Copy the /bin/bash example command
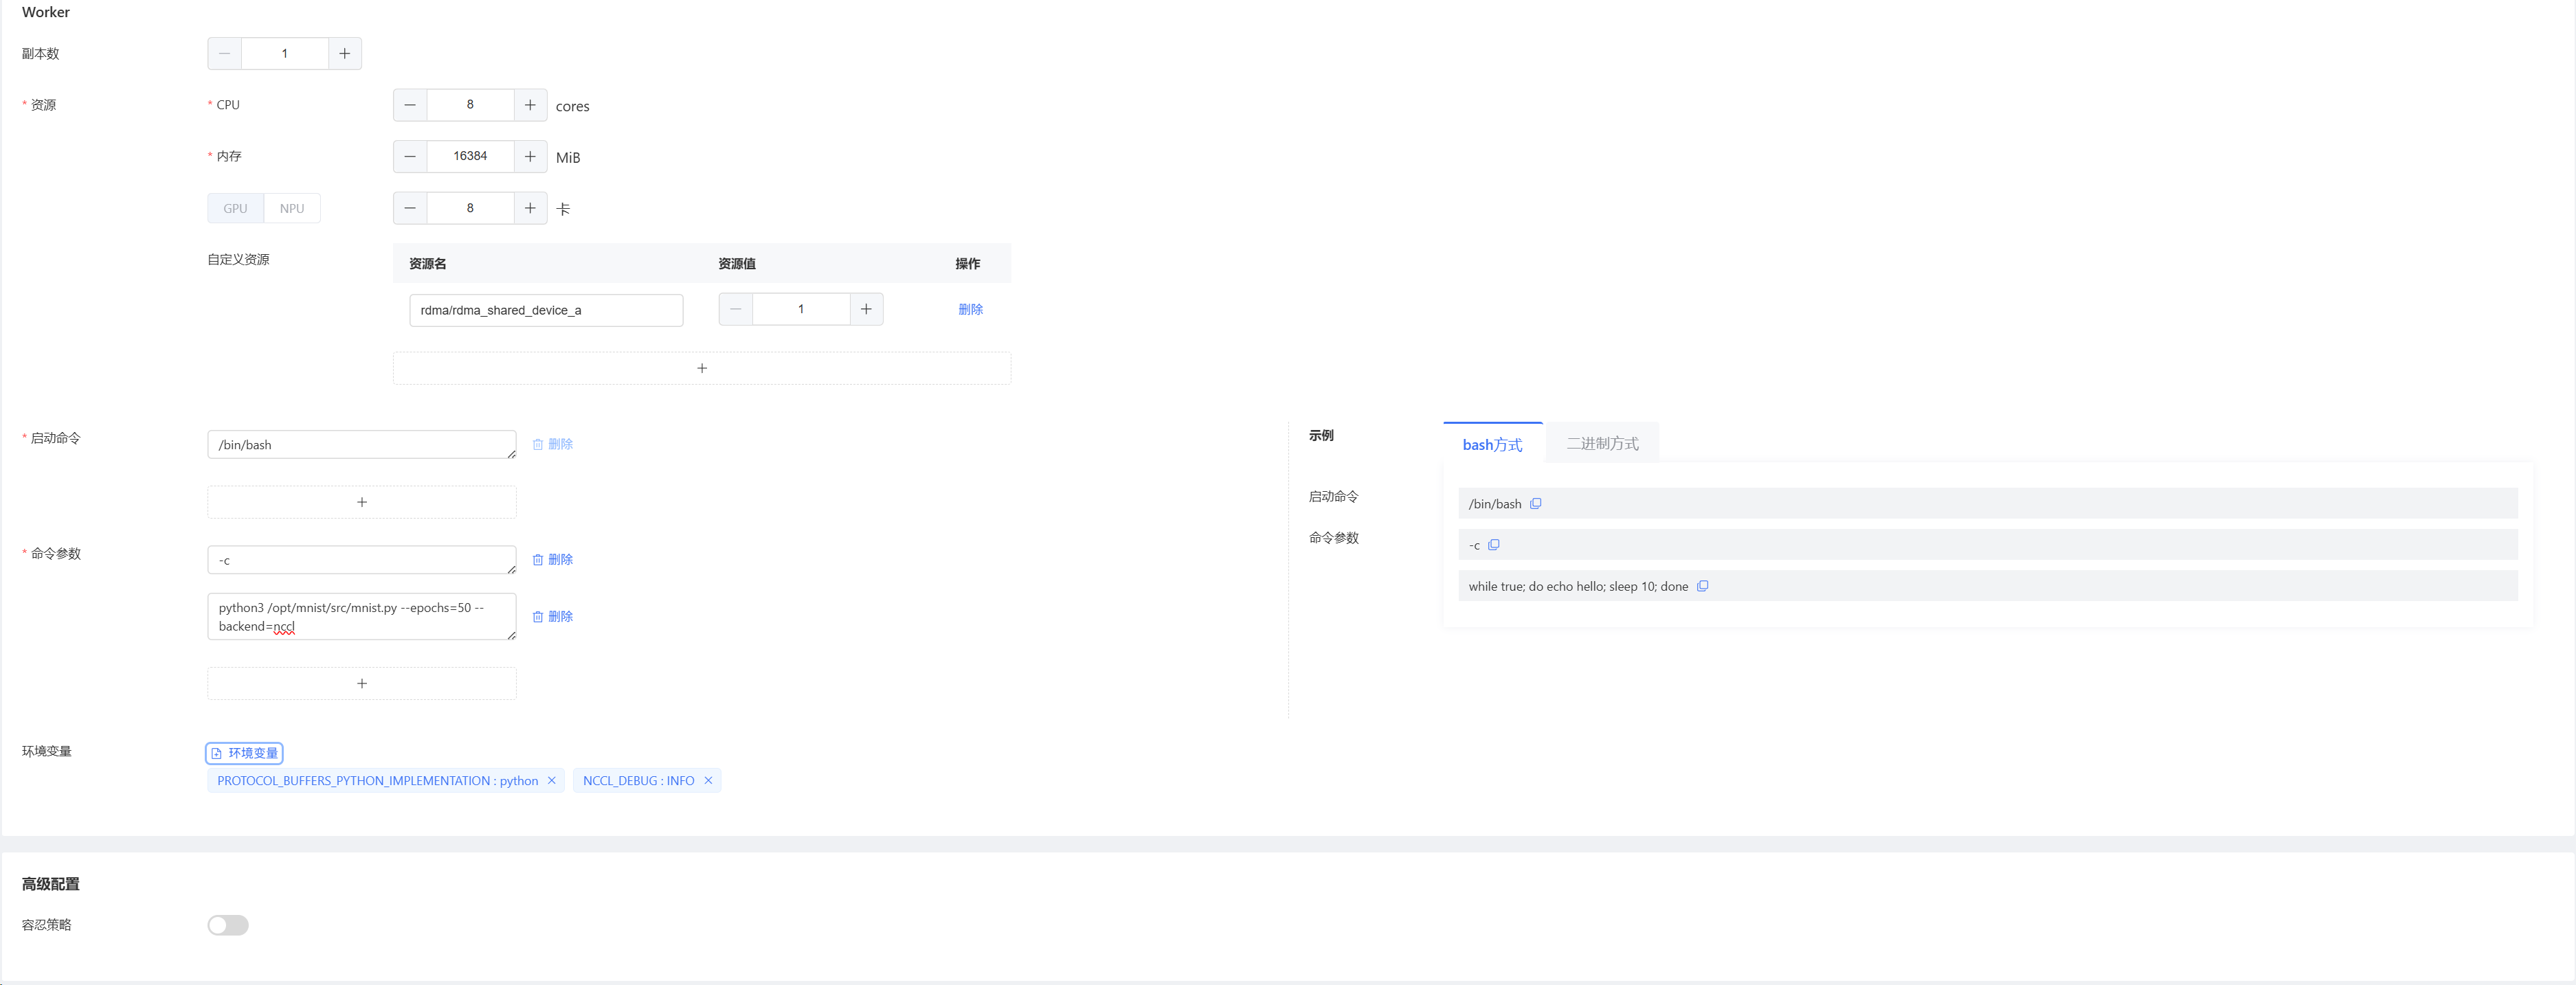The image size is (2576, 985). tap(1535, 504)
